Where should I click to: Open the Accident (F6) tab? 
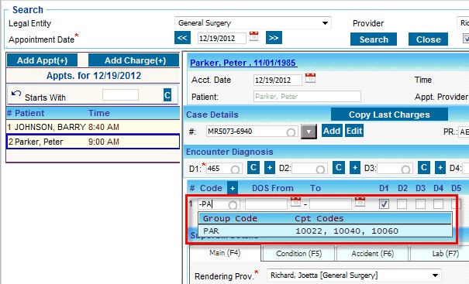point(373,254)
